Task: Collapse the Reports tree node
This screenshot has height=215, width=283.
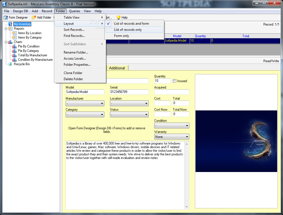Action: click(x=6, y=29)
